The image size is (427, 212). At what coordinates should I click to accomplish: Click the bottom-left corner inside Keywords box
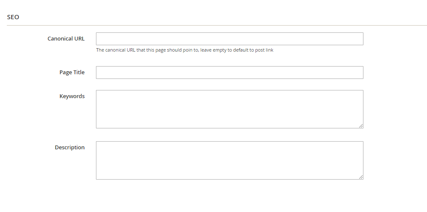tap(99, 125)
